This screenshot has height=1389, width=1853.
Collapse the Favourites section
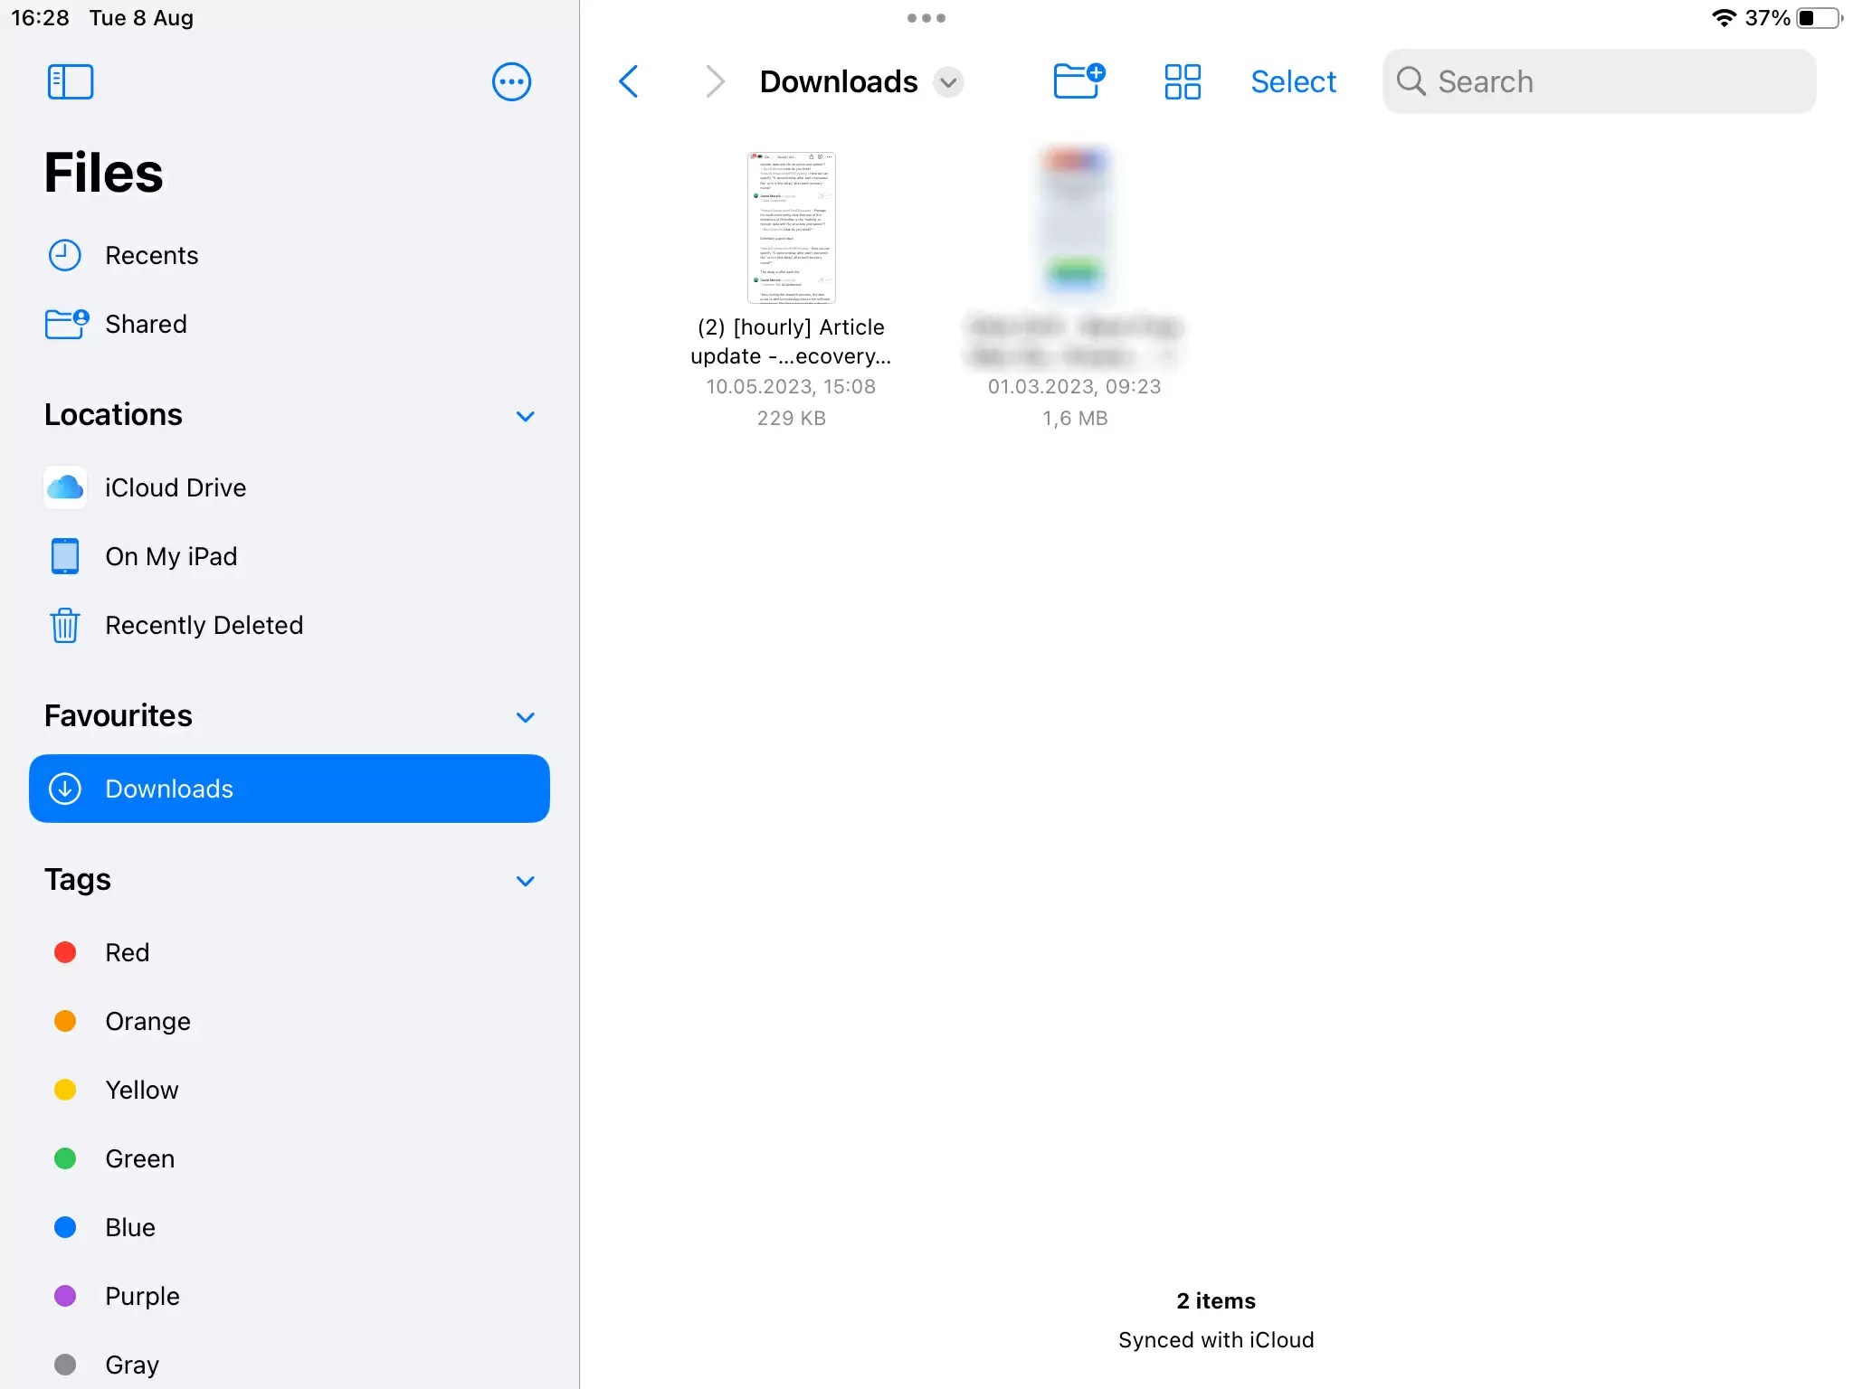pyautogui.click(x=525, y=717)
